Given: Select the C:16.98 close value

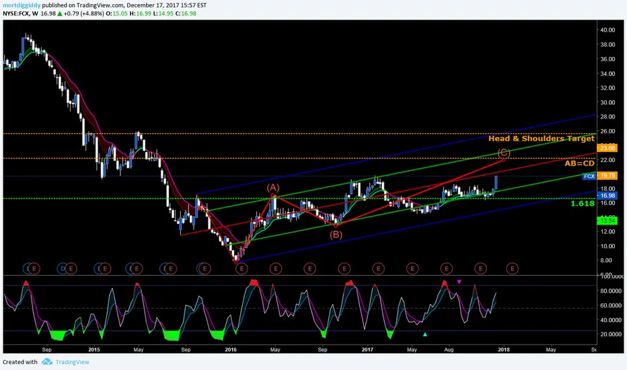Looking at the screenshot, I should pos(186,13).
